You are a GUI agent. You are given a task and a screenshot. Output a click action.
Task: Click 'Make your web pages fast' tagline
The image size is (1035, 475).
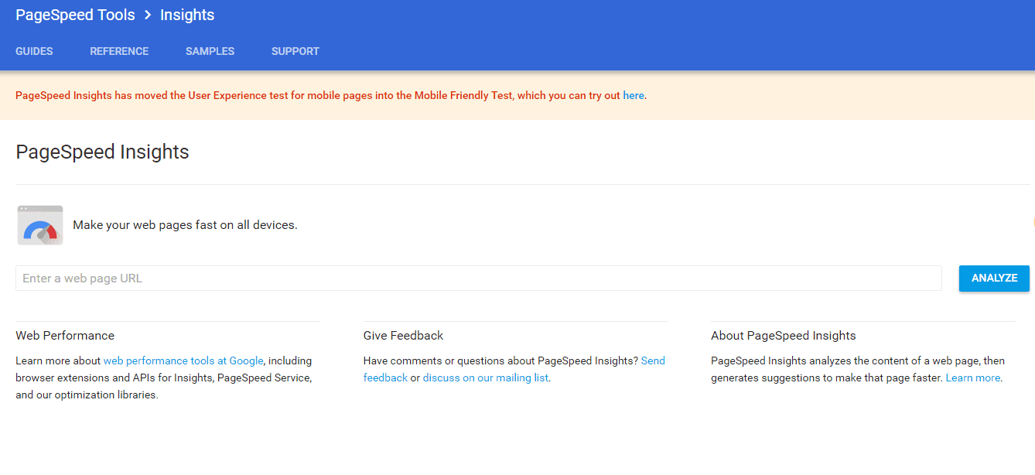[x=185, y=225]
